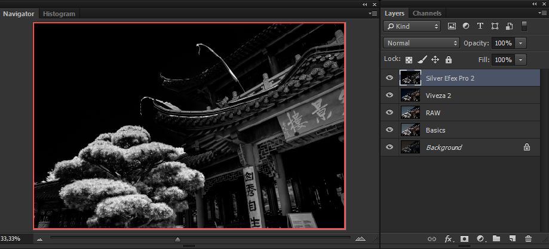Open the fx layer style menu

click(x=449, y=239)
